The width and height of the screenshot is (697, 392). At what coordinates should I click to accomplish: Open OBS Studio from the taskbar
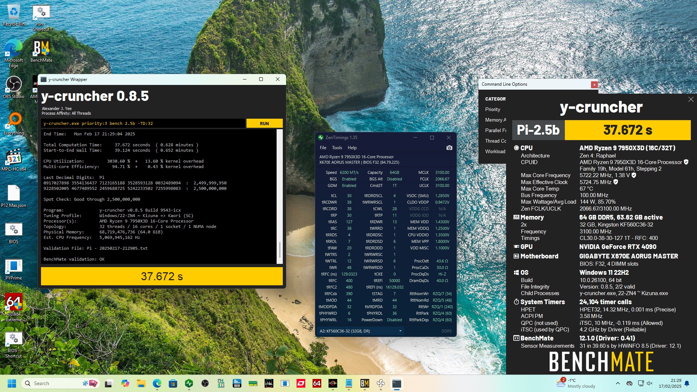(205, 383)
